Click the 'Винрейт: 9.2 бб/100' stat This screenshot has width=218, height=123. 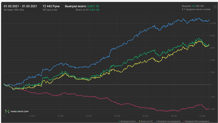pos(193,6)
